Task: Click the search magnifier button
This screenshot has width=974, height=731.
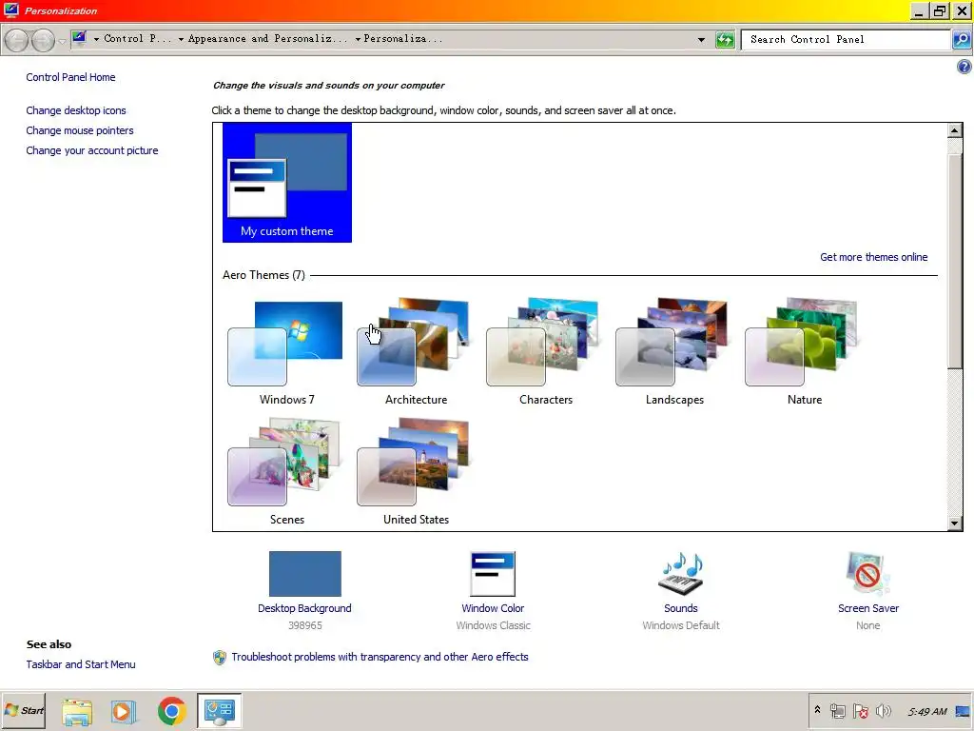Action: tap(961, 40)
